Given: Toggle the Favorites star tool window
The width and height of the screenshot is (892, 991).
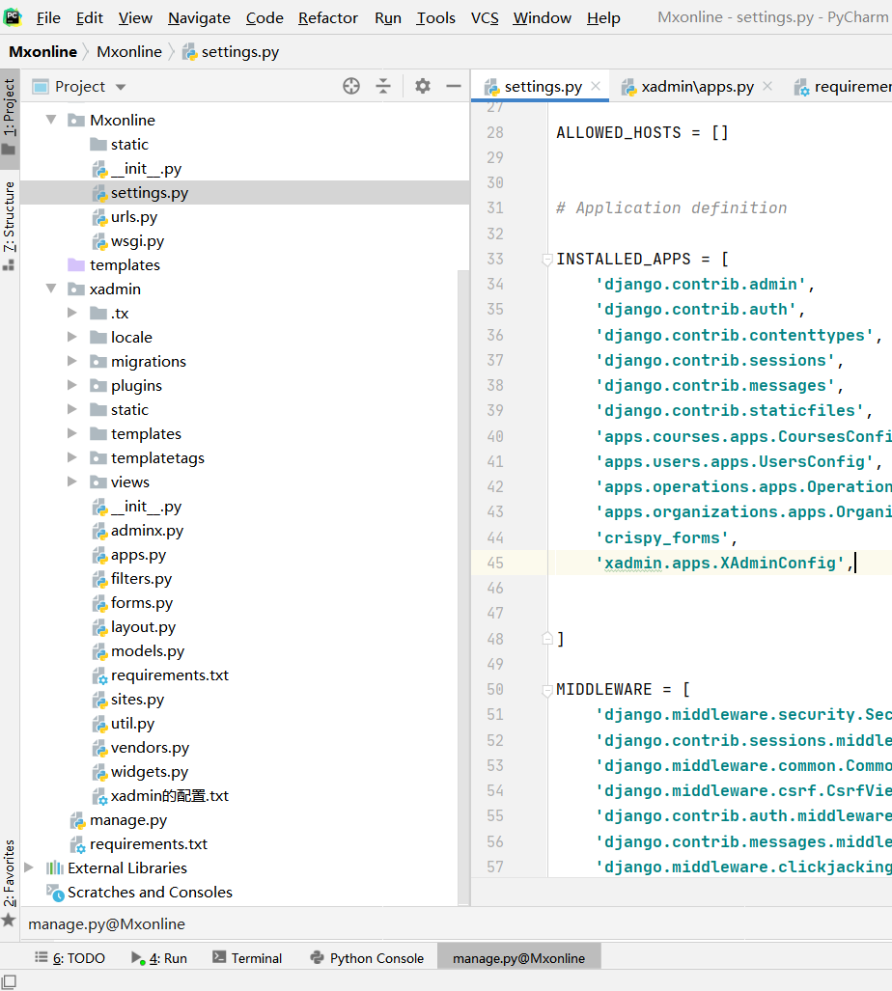Looking at the screenshot, I should point(9,920).
